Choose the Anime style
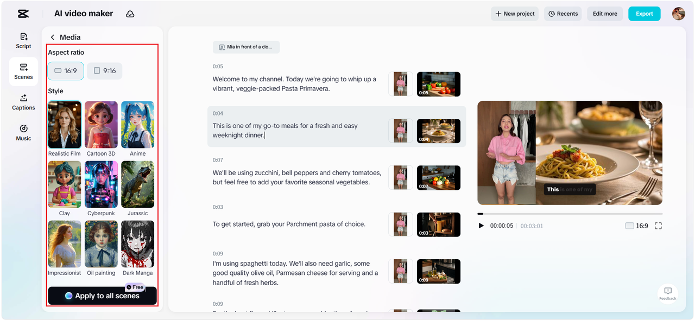Image resolution: width=695 pixels, height=321 pixels. pyautogui.click(x=137, y=129)
